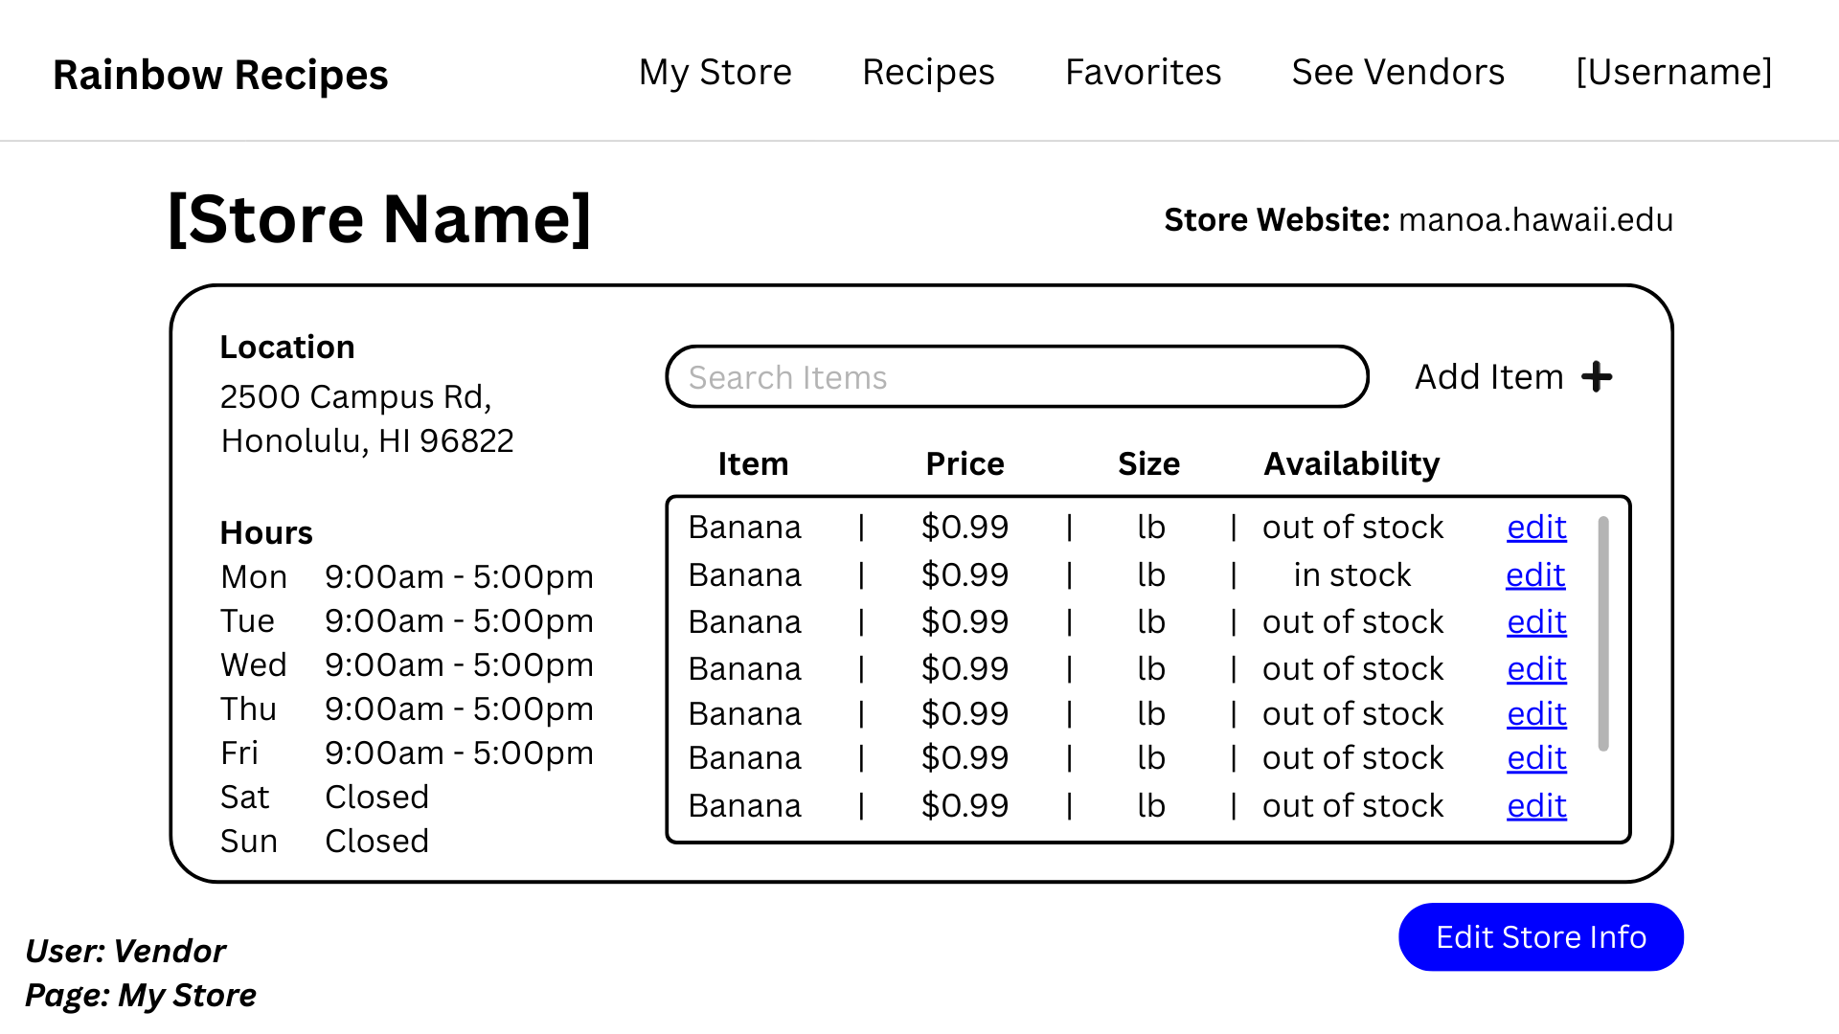Viewport: 1839px width, 1034px height.
Task: Edit the last Banana row
Action: pyautogui.click(x=1536, y=806)
